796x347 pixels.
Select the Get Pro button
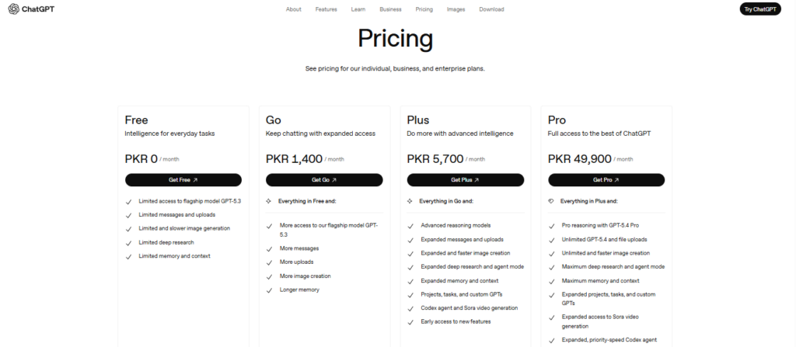(x=606, y=179)
